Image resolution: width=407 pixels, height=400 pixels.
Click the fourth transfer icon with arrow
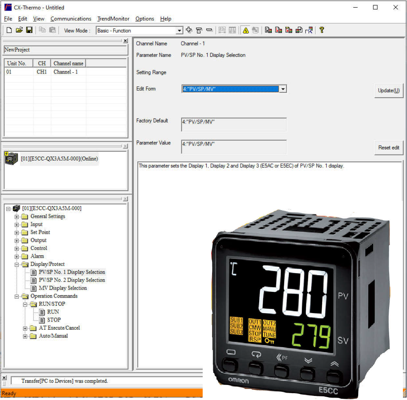pos(299,30)
